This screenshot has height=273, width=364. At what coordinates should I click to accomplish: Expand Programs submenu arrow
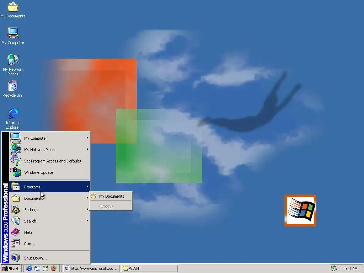click(87, 187)
